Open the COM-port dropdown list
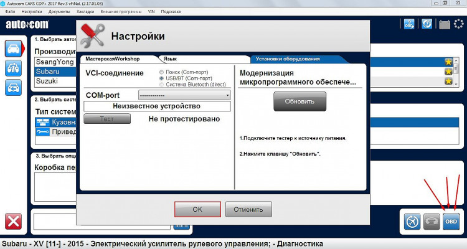This screenshot has width=467, height=249. point(184,95)
